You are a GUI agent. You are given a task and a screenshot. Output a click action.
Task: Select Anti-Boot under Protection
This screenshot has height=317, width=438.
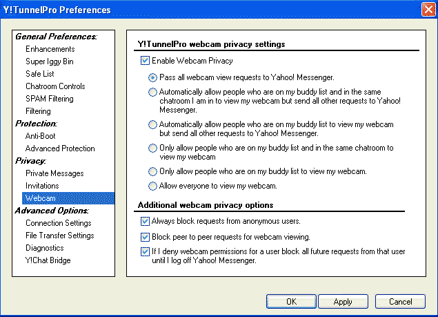click(x=41, y=136)
